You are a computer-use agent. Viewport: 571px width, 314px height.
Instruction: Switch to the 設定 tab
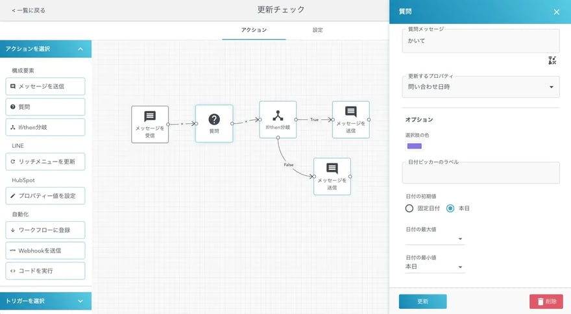pos(317,30)
